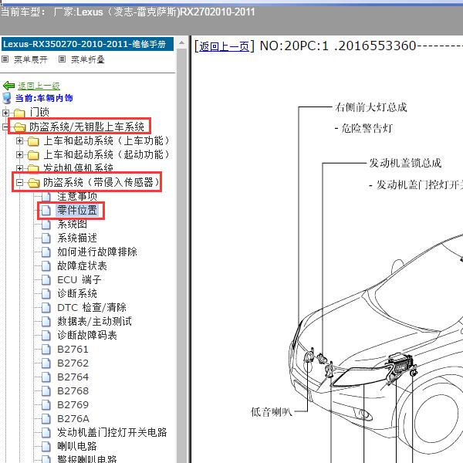
Task: Click folder icon of 上车和起动系统（起动功能）
Action: (33, 155)
